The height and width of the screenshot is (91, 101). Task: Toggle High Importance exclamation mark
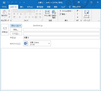pyautogui.click(x=78, y=14)
